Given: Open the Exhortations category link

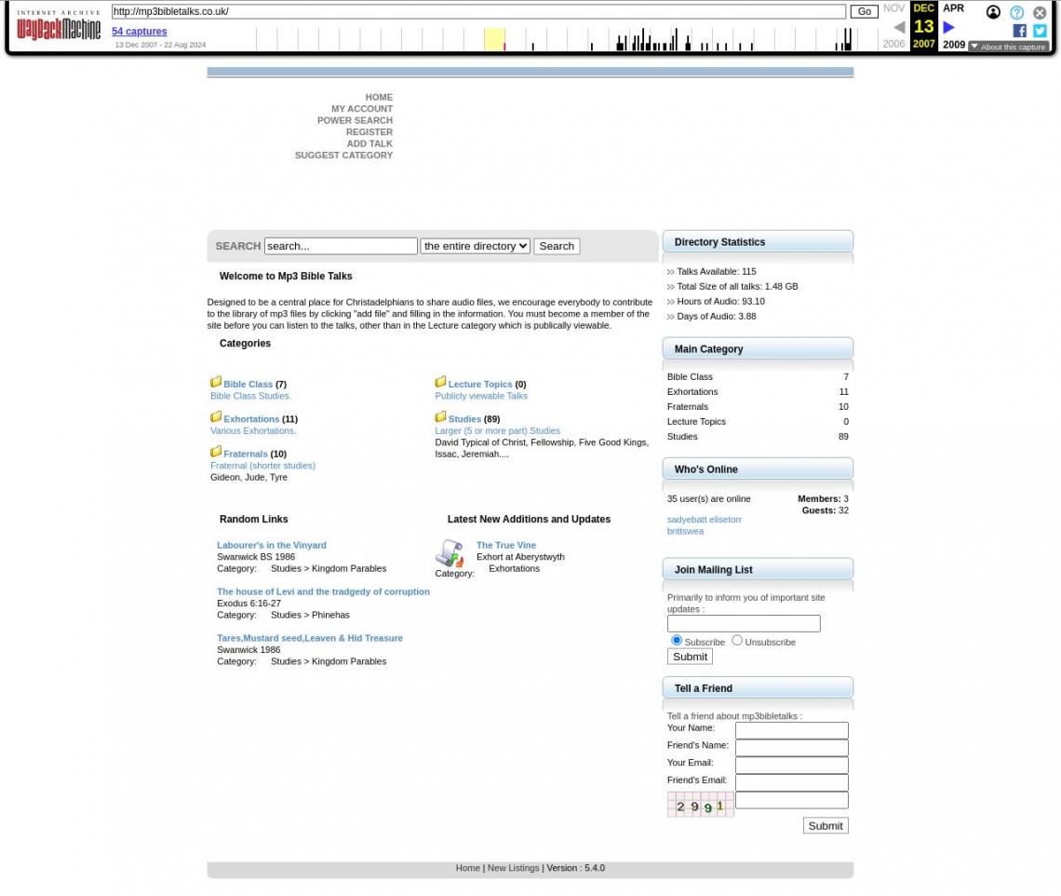Looking at the screenshot, I should [251, 419].
